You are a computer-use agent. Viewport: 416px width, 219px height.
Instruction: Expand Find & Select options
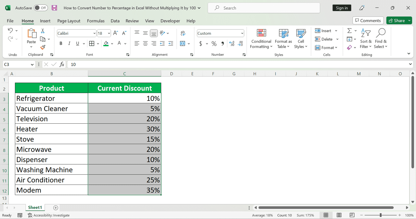click(381, 39)
